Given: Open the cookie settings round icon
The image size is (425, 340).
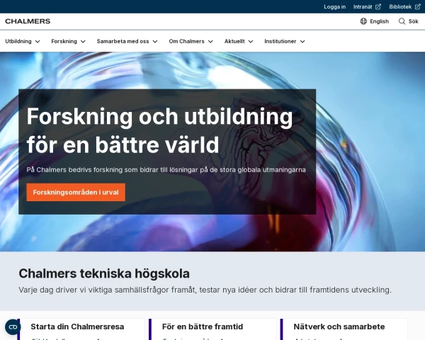Looking at the screenshot, I should click(x=13, y=327).
